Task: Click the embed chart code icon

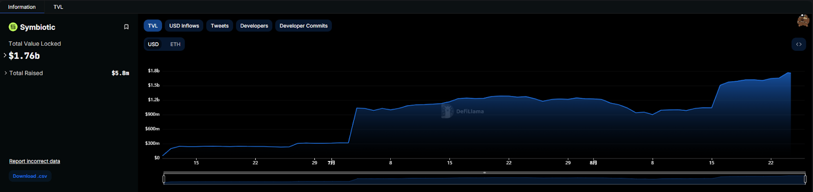Action: point(799,44)
